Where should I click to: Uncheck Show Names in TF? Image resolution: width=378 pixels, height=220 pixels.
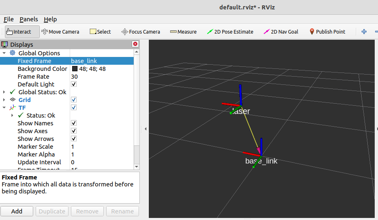[74, 123]
